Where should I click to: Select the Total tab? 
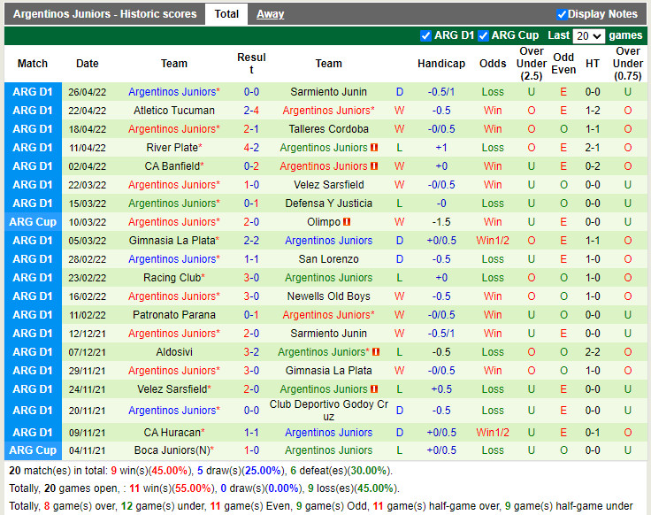[x=226, y=14]
